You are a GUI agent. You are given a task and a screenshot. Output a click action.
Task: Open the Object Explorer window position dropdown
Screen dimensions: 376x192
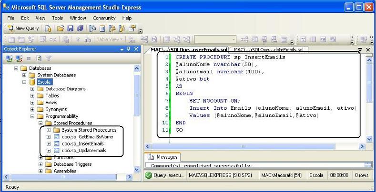[x=122, y=49]
